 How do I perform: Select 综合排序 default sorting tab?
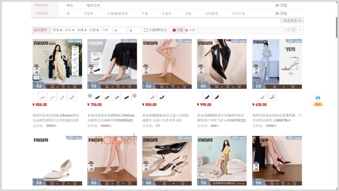[42, 30]
